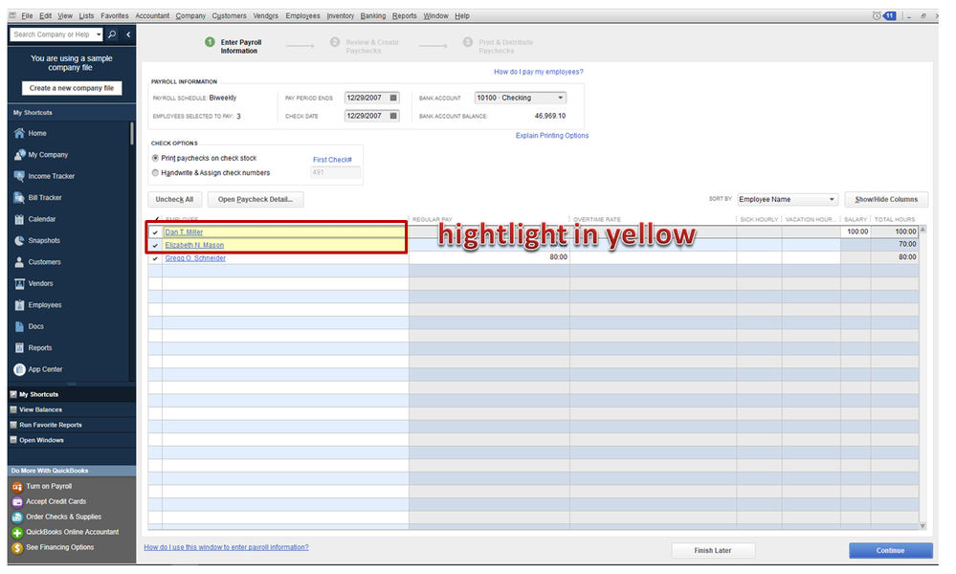Click Gregg O. Schneider's Regular Pay 80:00

pyautogui.click(x=489, y=257)
